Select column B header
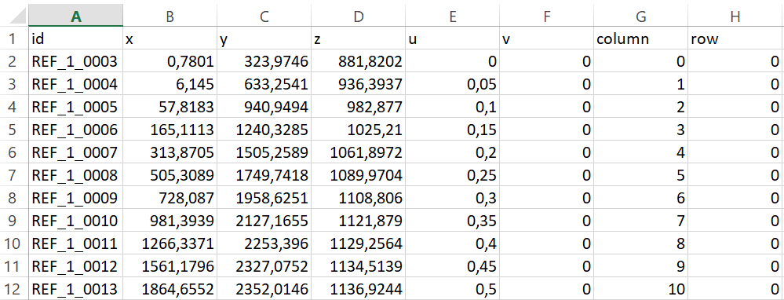The height and width of the screenshot is (300, 784). pyautogui.click(x=170, y=16)
